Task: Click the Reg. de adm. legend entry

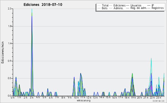Action: click(x=136, y=8)
